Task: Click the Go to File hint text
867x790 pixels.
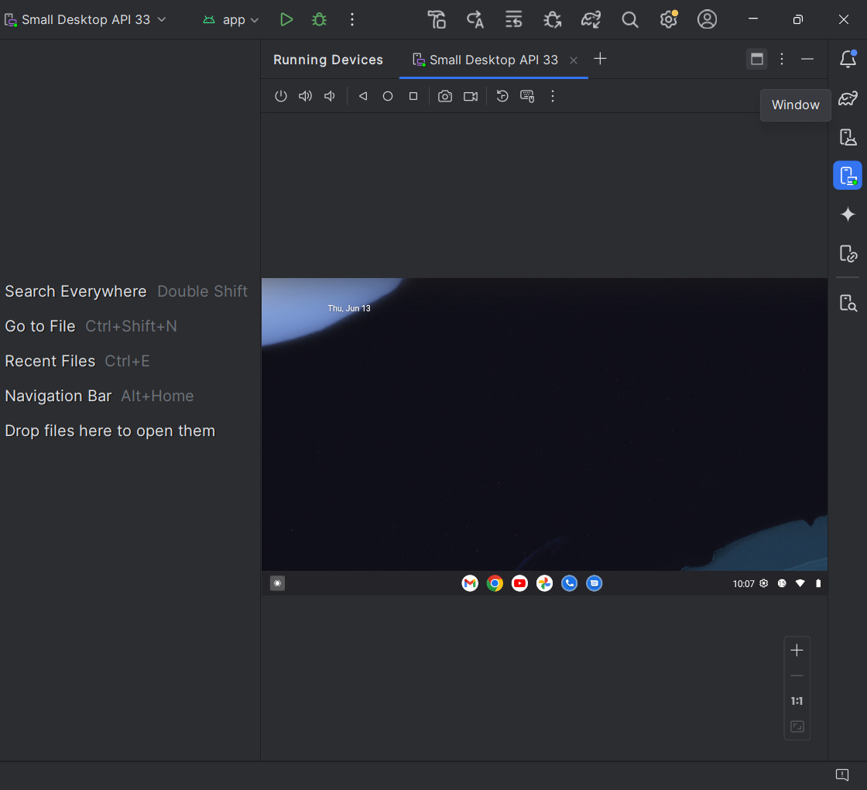Action: [39, 326]
